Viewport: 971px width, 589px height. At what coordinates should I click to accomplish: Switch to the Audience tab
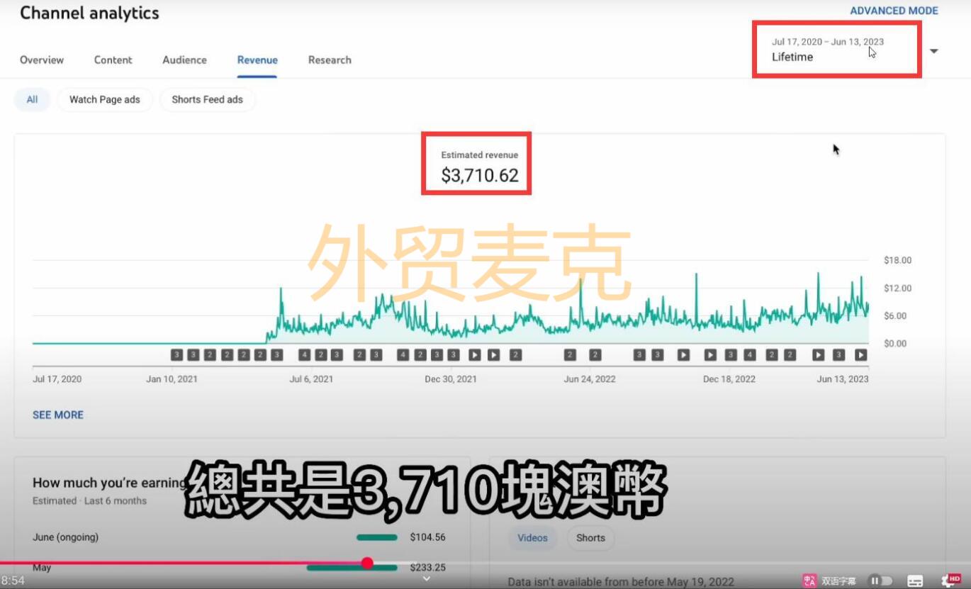click(184, 60)
